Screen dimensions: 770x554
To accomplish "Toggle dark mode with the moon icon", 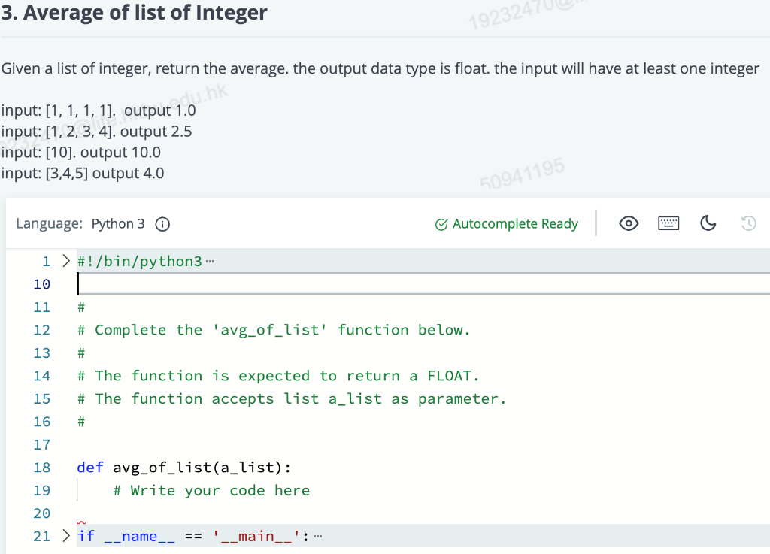I will coord(708,223).
